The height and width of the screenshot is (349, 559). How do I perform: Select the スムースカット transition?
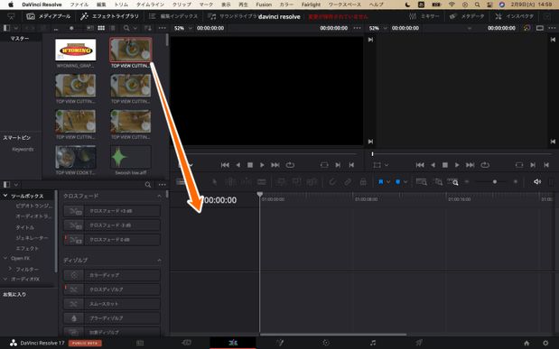tap(112, 304)
